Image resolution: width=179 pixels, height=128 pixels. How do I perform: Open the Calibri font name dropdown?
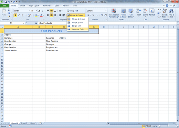pos(30,11)
